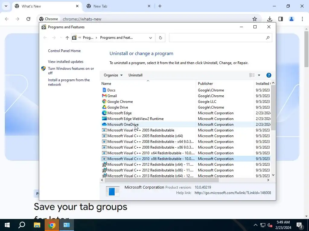Image resolution: width=309 pixels, height=231 pixels.
Task: Select Microsoft Visual C++ 2008 Redistributable x86 row
Action: click(186, 147)
